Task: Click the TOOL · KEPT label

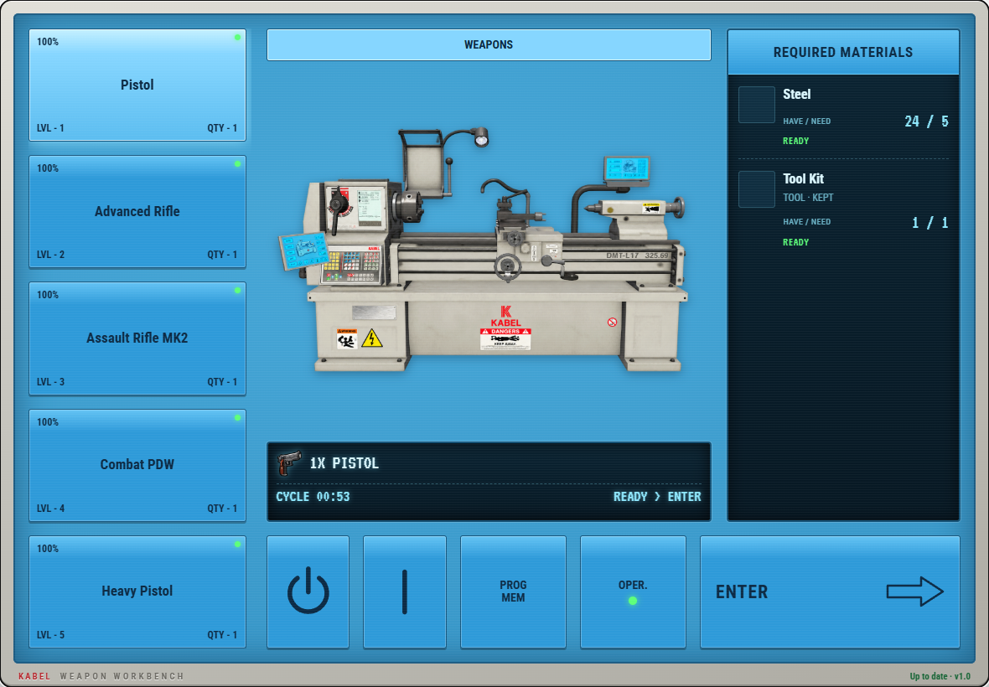Action: 808,198
